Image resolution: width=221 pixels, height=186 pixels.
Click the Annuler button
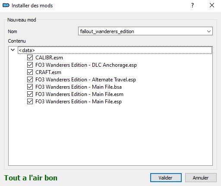click(x=201, y=178)
